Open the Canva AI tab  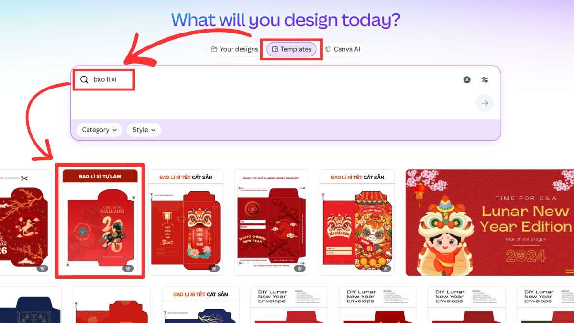[x=344, y=49]
